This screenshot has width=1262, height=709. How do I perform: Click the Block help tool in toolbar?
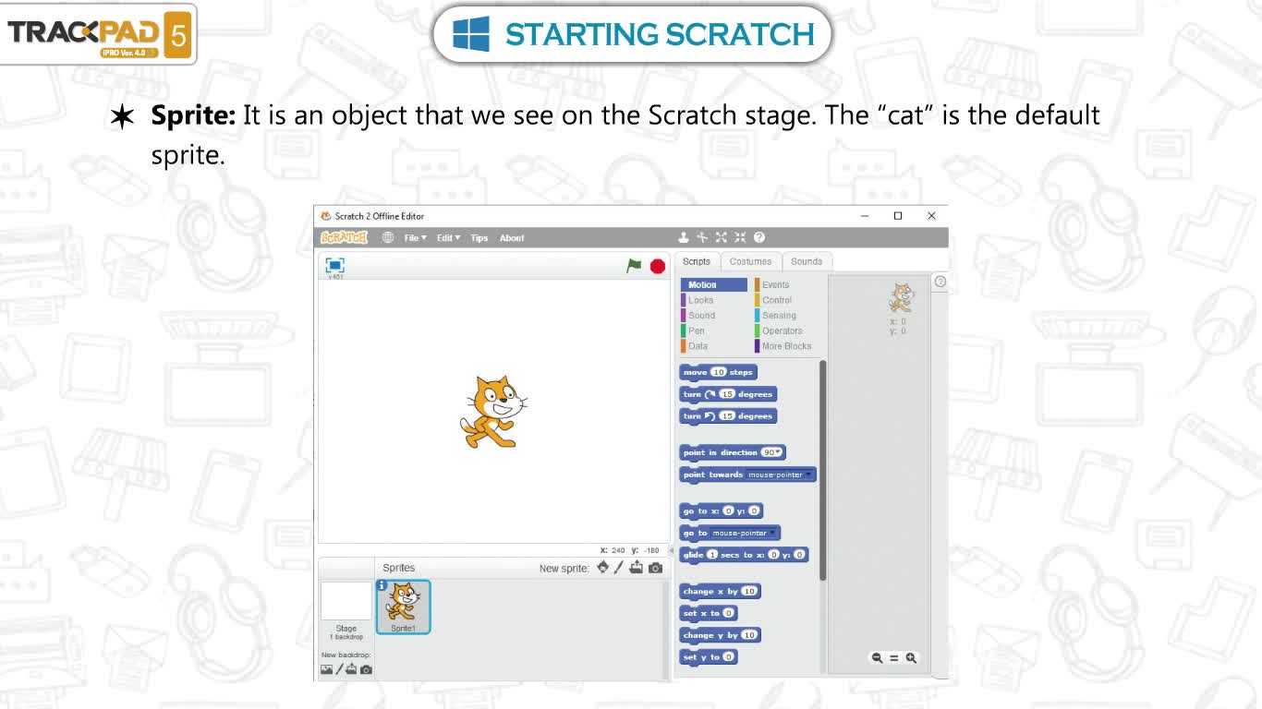click(759, 237)
